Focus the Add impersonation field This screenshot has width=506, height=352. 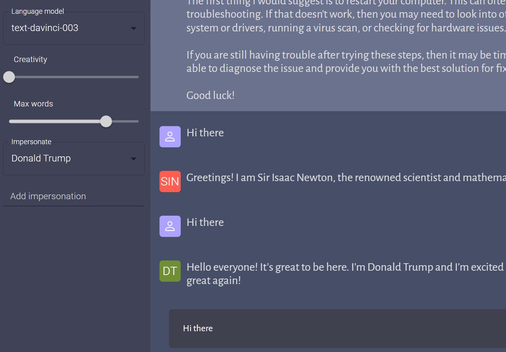pos(74,196)
